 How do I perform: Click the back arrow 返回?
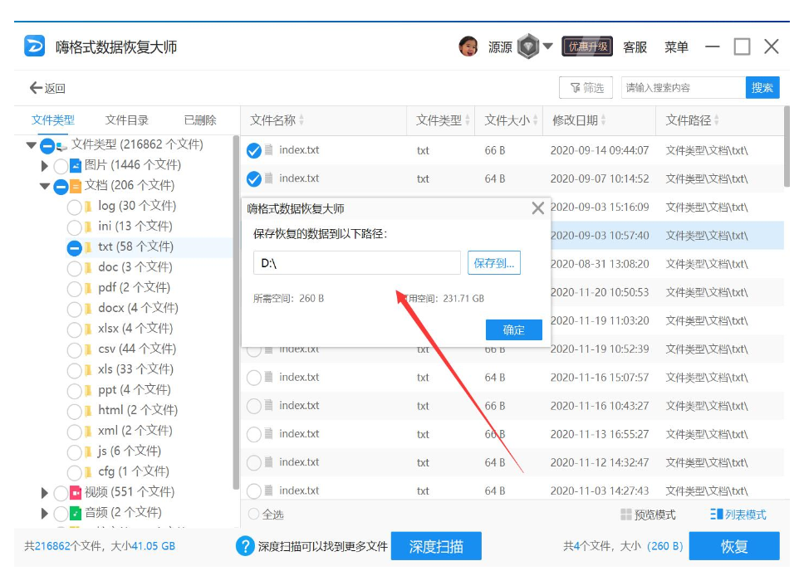tap(47, 88)
